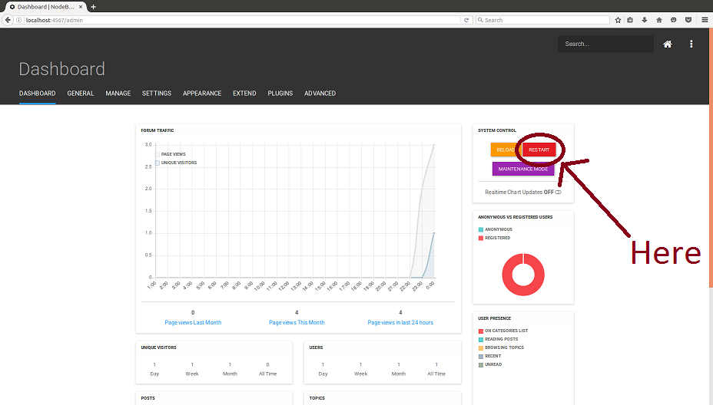Open a new browser tab with plus
Viewport: 713px width, 405px height.
(93, 7)
